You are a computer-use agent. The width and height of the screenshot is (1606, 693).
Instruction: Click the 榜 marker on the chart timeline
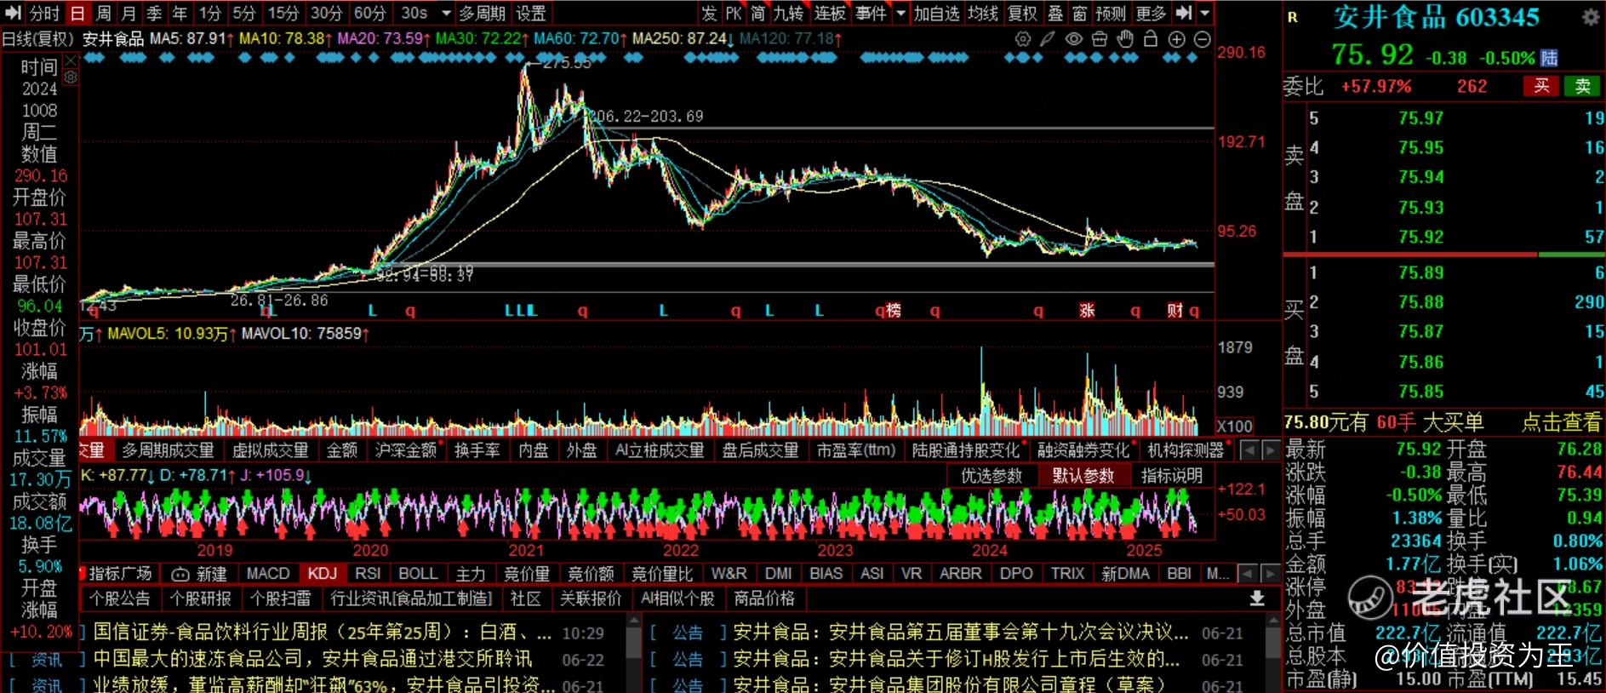(x=893, y=310)
